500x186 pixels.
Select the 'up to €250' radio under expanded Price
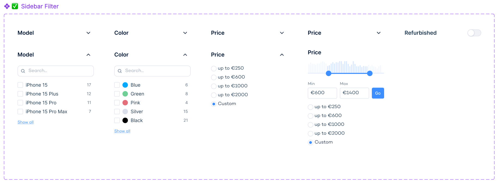(x=214, y=69)
